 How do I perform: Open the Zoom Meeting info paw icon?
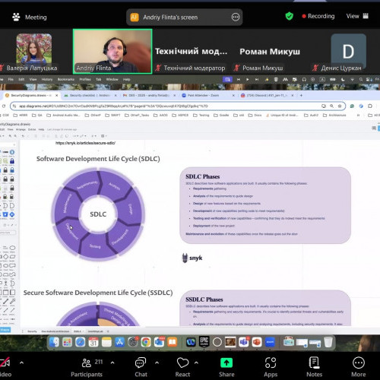[16, 17]
